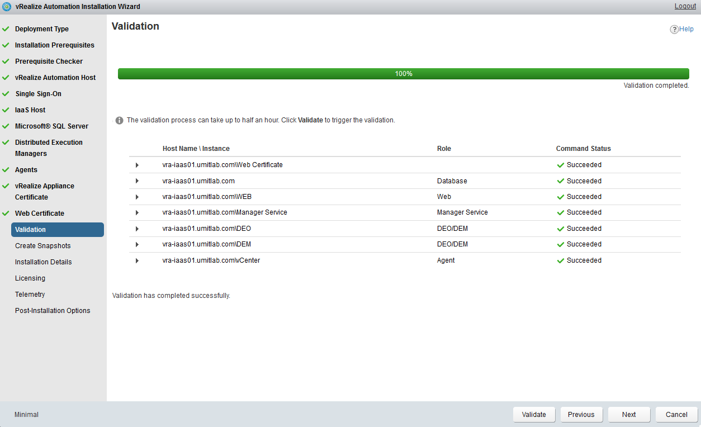Click the 100% validation progress bar
701x427 pixels.
coord(403,74)
